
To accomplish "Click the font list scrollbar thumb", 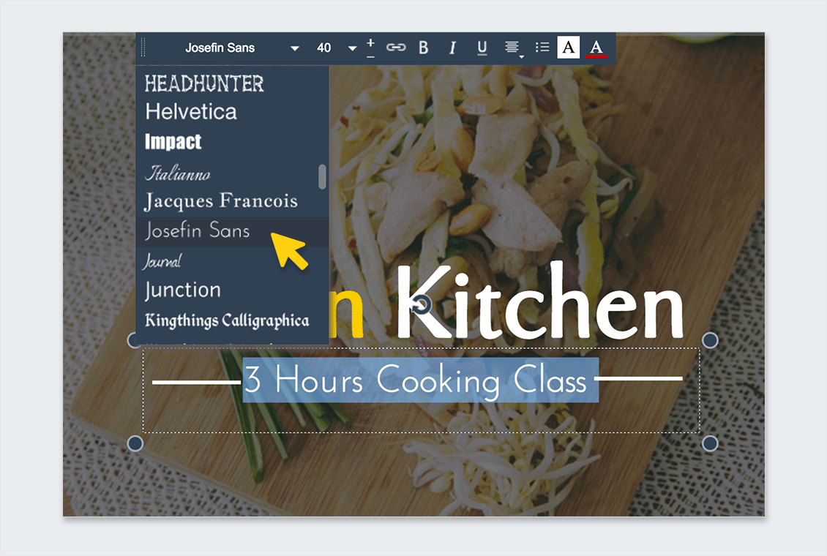I will (322, 176).
